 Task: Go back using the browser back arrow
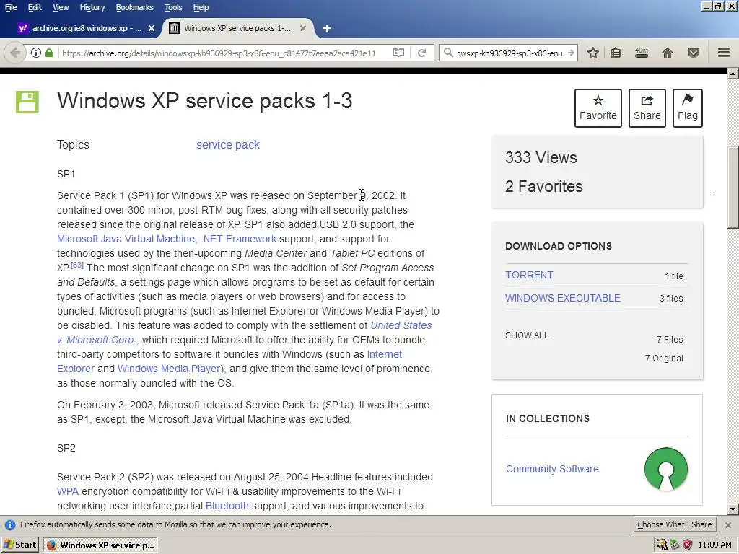(x=14, y=53)
